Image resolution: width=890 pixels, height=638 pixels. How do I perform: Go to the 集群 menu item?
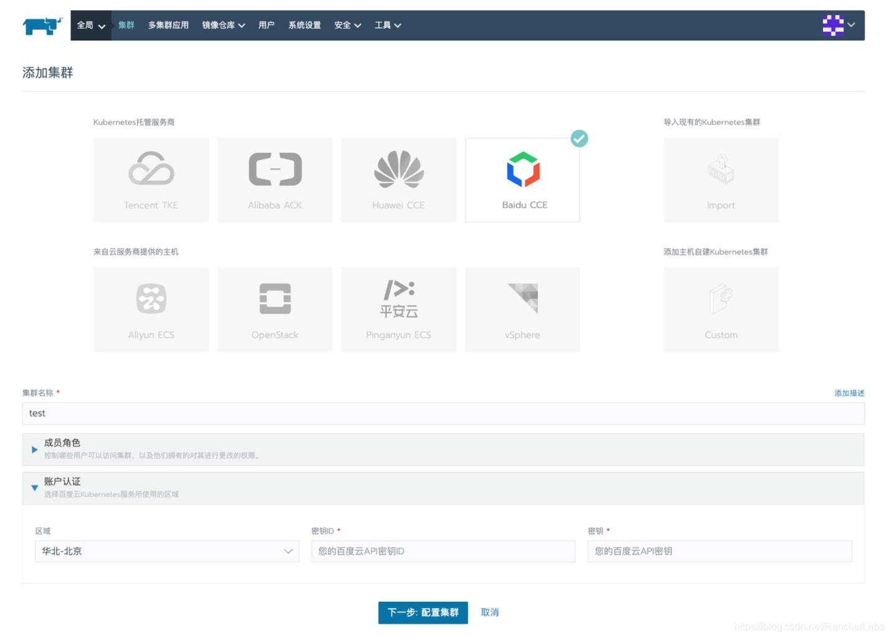[126, 25]
